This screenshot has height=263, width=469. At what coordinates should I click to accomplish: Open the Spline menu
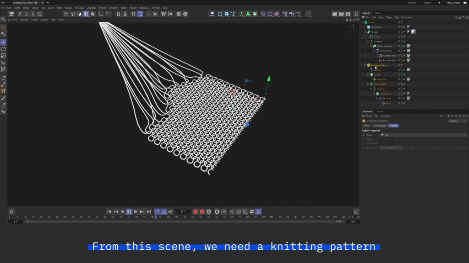pyautogui.click(x=51, y=8)
